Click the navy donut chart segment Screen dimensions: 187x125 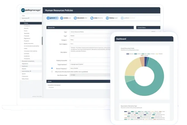coord(146,61)
